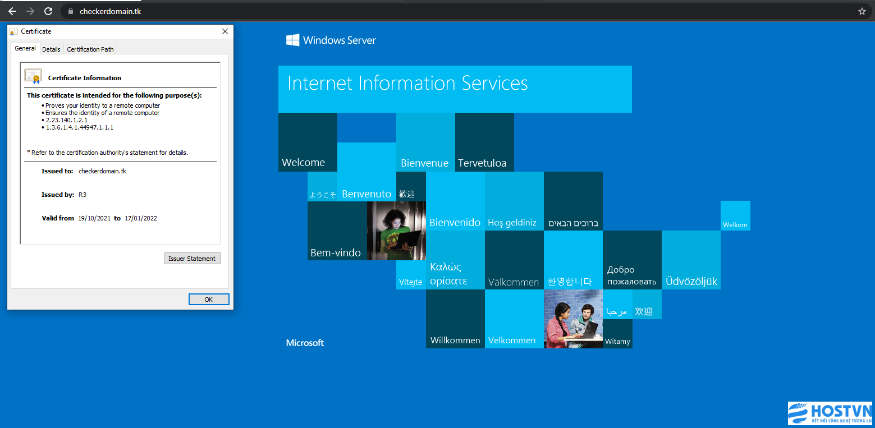Click the 欢迎 tile
The width and height of the screenshot is (875, 428).
647,304
